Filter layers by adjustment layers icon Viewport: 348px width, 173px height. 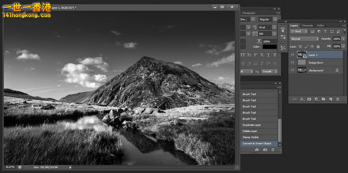tap(319, 31)
